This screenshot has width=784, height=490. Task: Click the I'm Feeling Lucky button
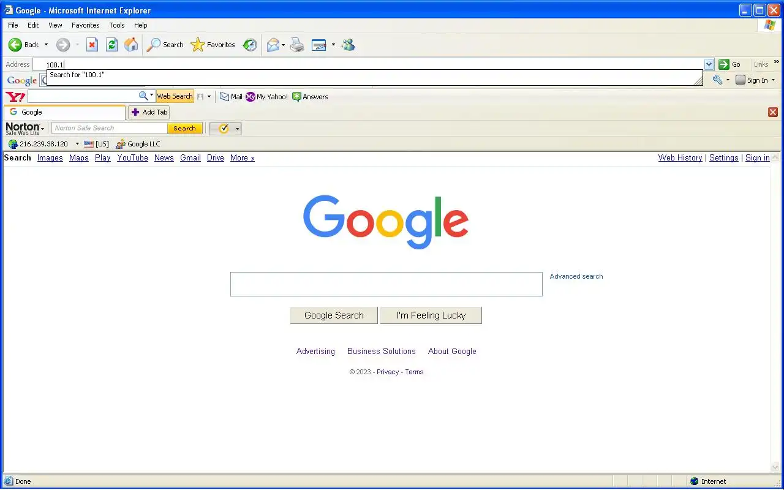[431, 315]
